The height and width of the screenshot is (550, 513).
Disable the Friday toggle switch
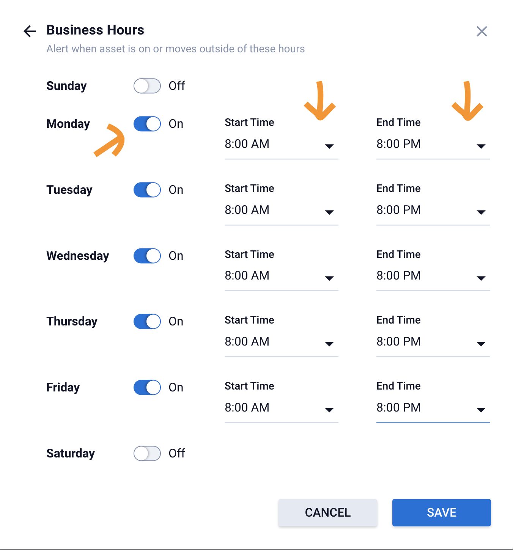147,387
